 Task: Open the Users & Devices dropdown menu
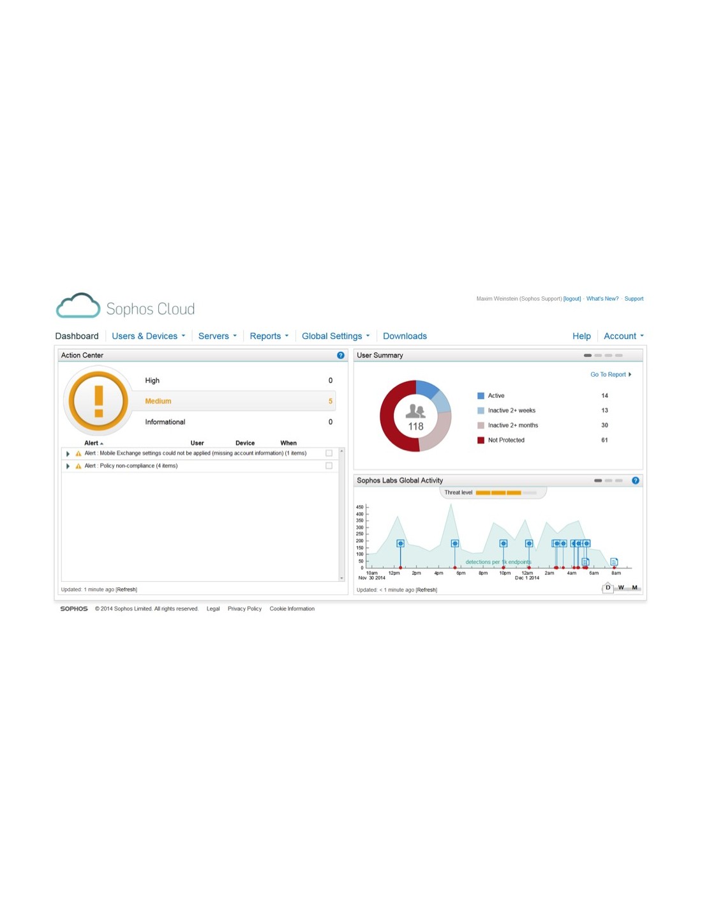click(148, 336)
